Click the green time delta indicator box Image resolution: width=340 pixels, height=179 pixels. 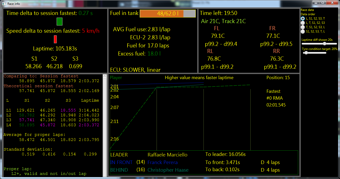tap(59, 22)
